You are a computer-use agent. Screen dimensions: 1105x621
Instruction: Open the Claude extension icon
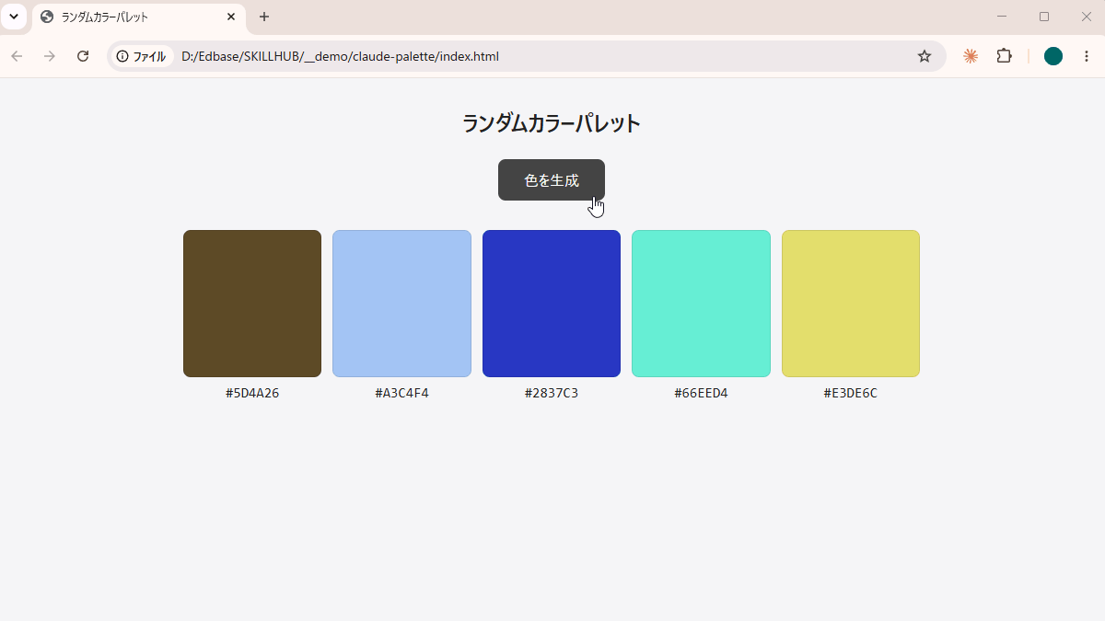click(x=971, y=56)
